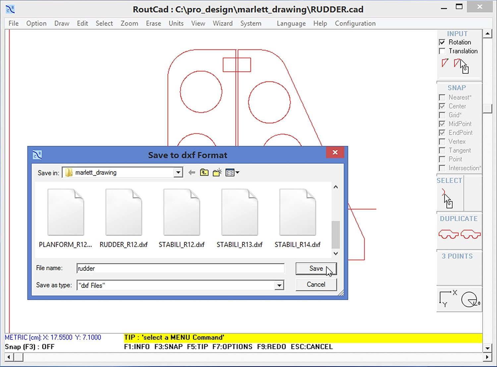Click the back navigation arrow in dialog
The width and height of the screenshot is (497, 367).
(x=192, y=172)
